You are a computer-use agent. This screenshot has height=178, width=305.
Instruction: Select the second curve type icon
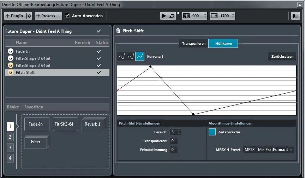(131, 56)
